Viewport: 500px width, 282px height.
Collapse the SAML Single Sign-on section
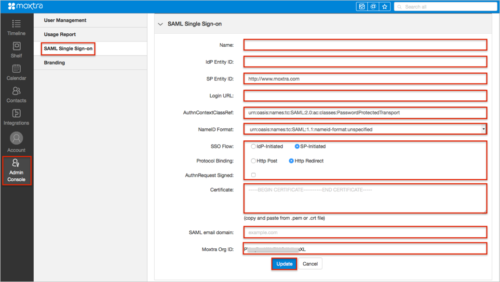click(161, 24)
